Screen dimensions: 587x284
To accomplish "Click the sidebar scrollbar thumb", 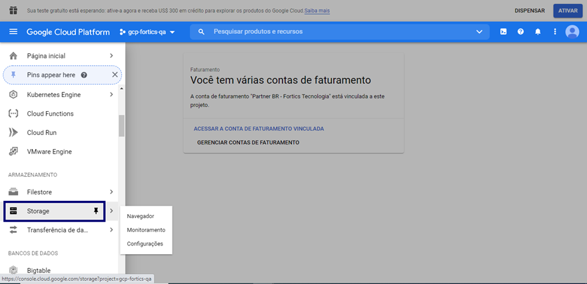I will (122, 126).
